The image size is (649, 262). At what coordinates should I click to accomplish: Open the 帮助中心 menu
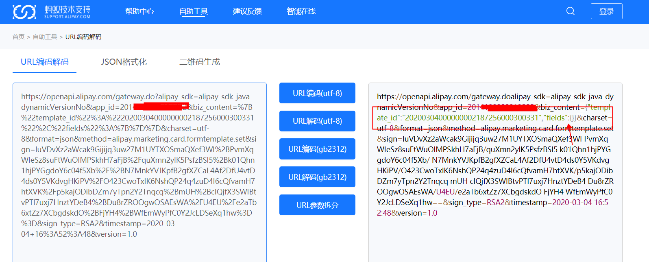click(x=139, y=11)
